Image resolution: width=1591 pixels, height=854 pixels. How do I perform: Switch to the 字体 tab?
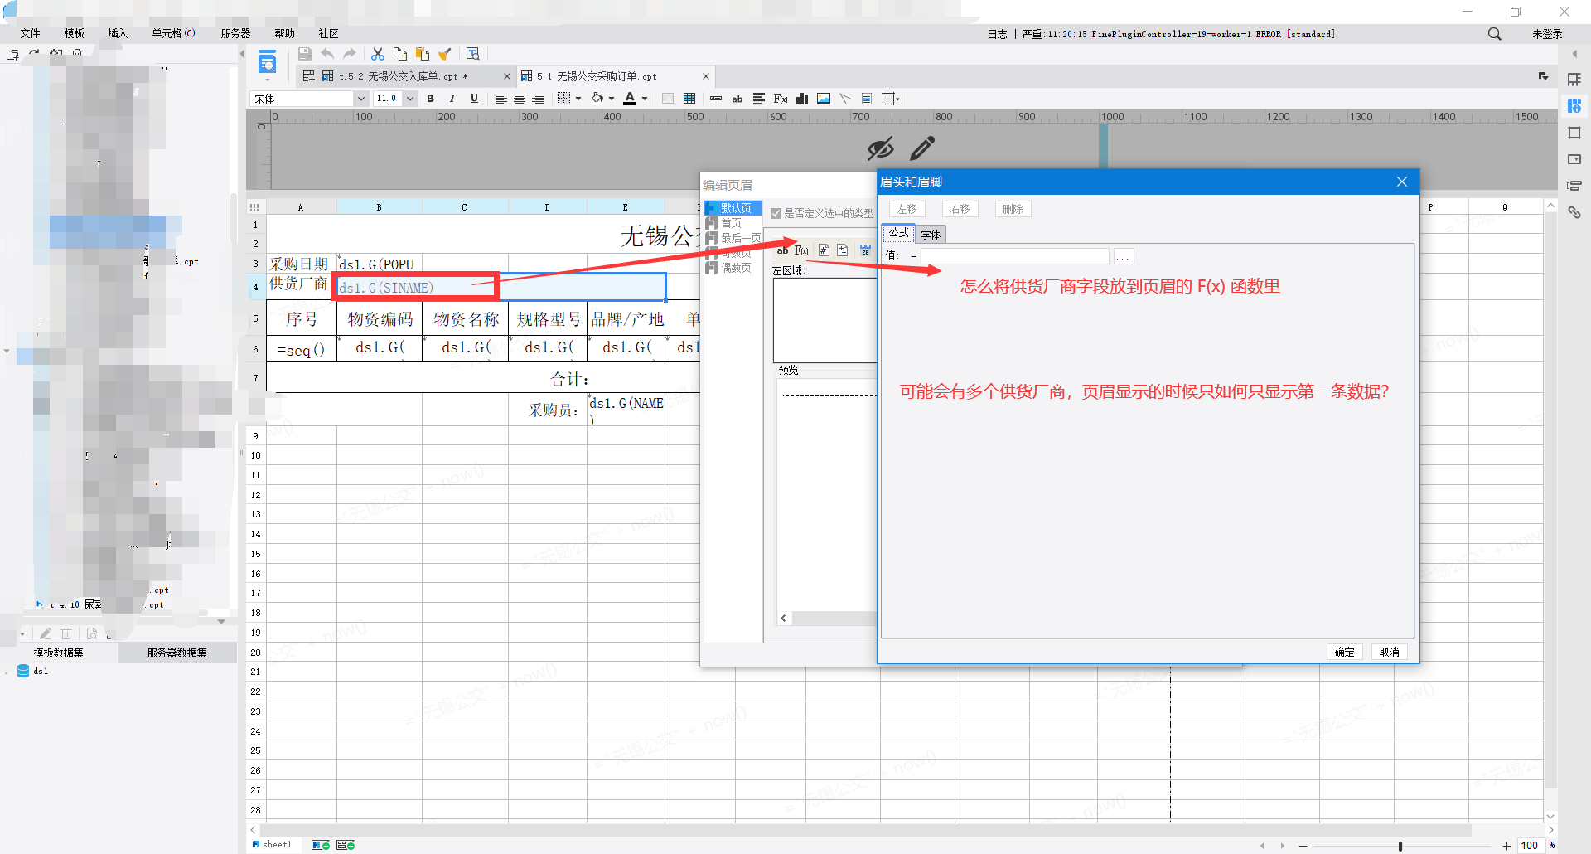931,235
